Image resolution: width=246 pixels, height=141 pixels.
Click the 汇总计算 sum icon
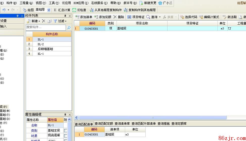(x=55, y=10)
